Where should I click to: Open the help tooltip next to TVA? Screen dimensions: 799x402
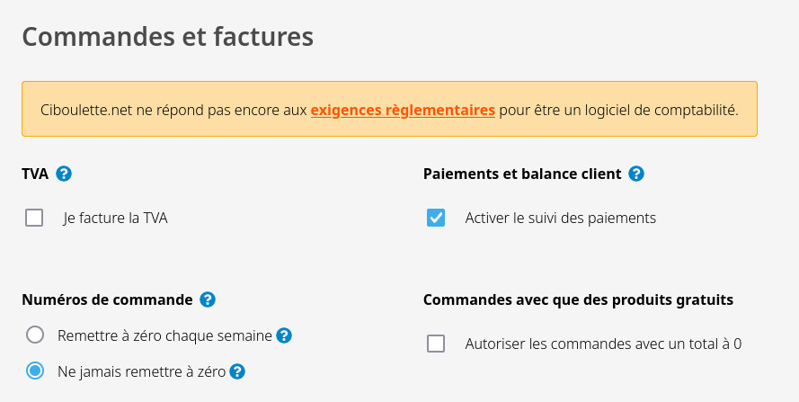pos(64,174)
